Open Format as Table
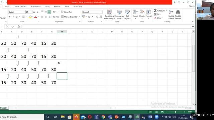Screen dimensions: 214x120 pos(119,15)
